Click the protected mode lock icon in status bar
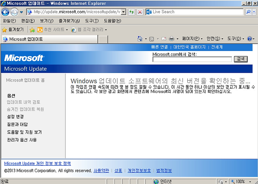This screenshot has height=184, width=258. pyautogui.click(x=221, y=181)
